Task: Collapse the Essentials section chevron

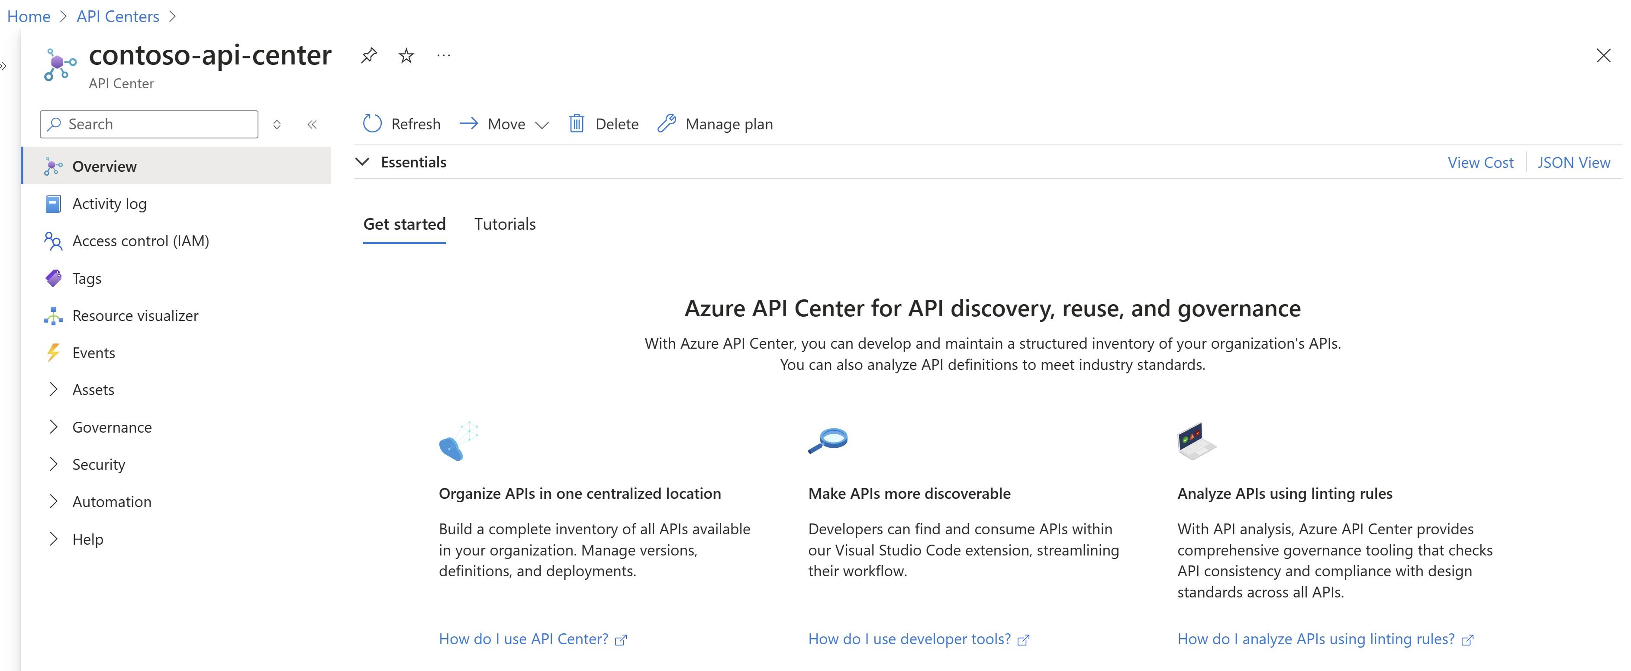Action: click(x=365, y=161)
